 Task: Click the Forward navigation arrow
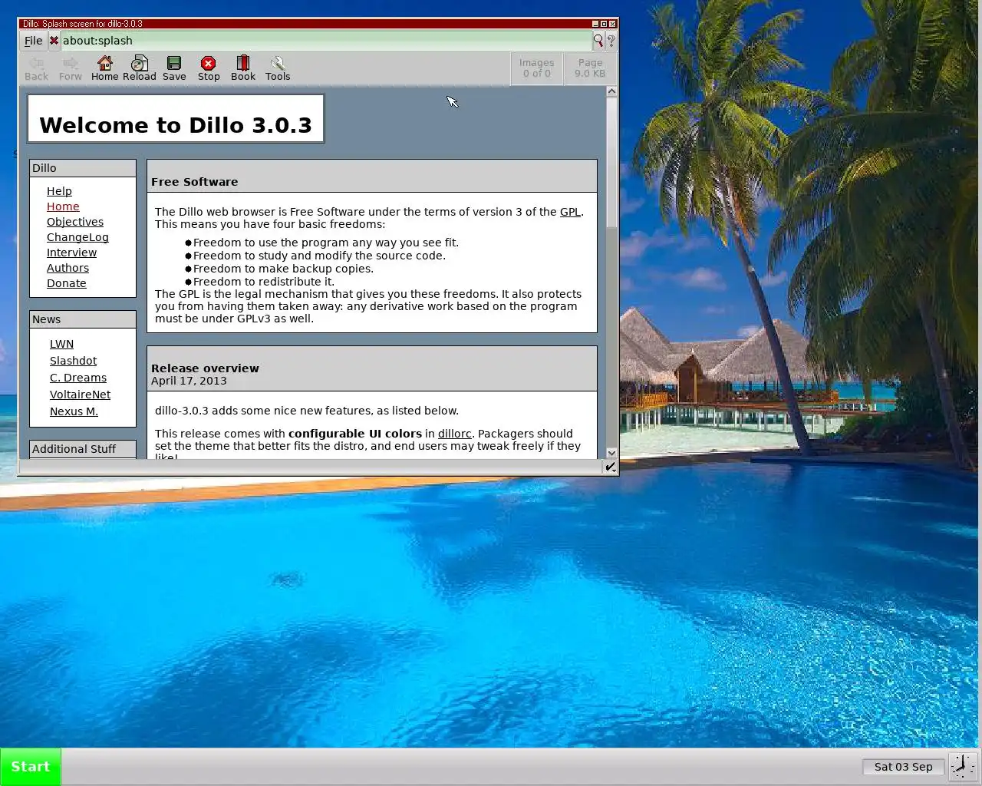[x=70, y=68]
